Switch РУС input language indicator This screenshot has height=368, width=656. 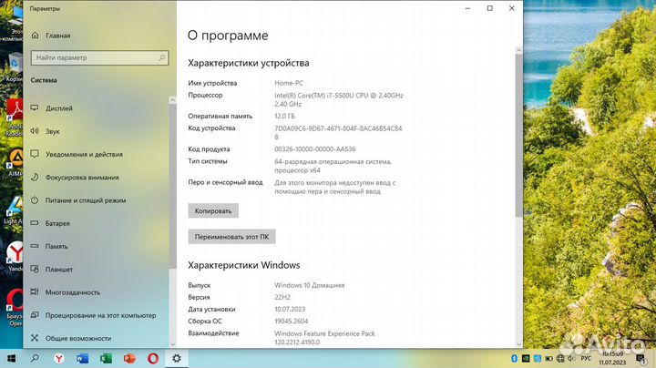(586, 358)
